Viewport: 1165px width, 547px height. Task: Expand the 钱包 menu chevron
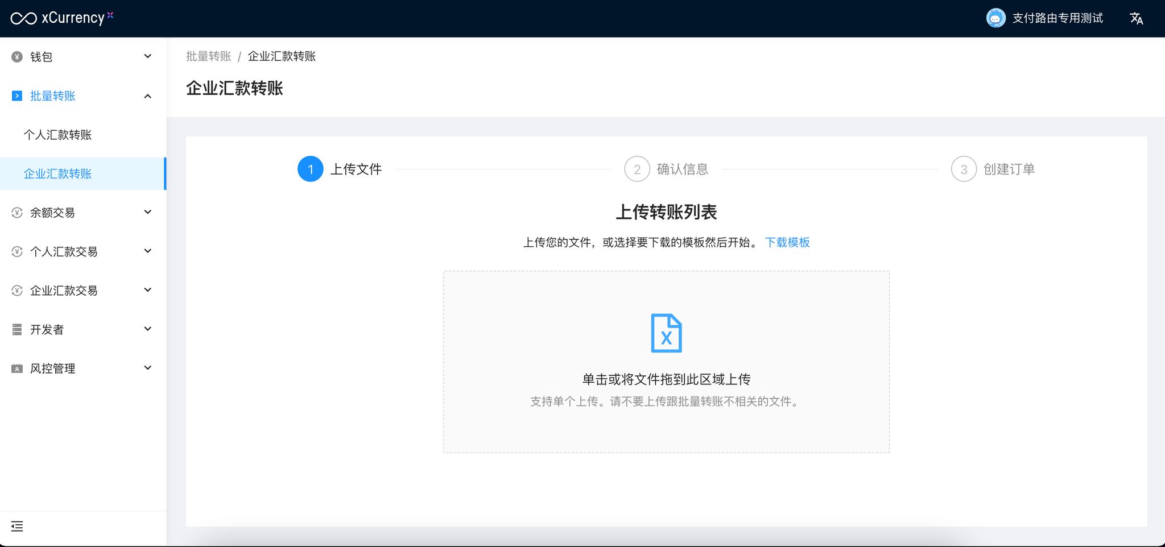148,56
